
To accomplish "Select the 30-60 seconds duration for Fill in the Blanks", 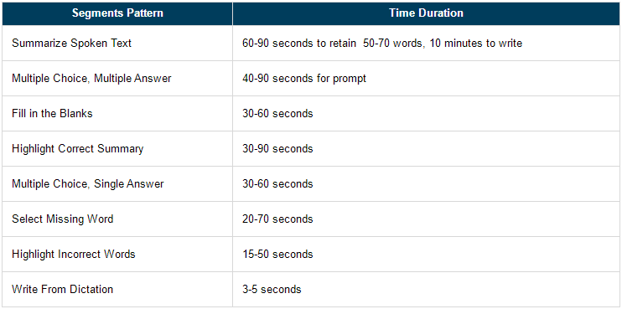I will tap(426, 114).
